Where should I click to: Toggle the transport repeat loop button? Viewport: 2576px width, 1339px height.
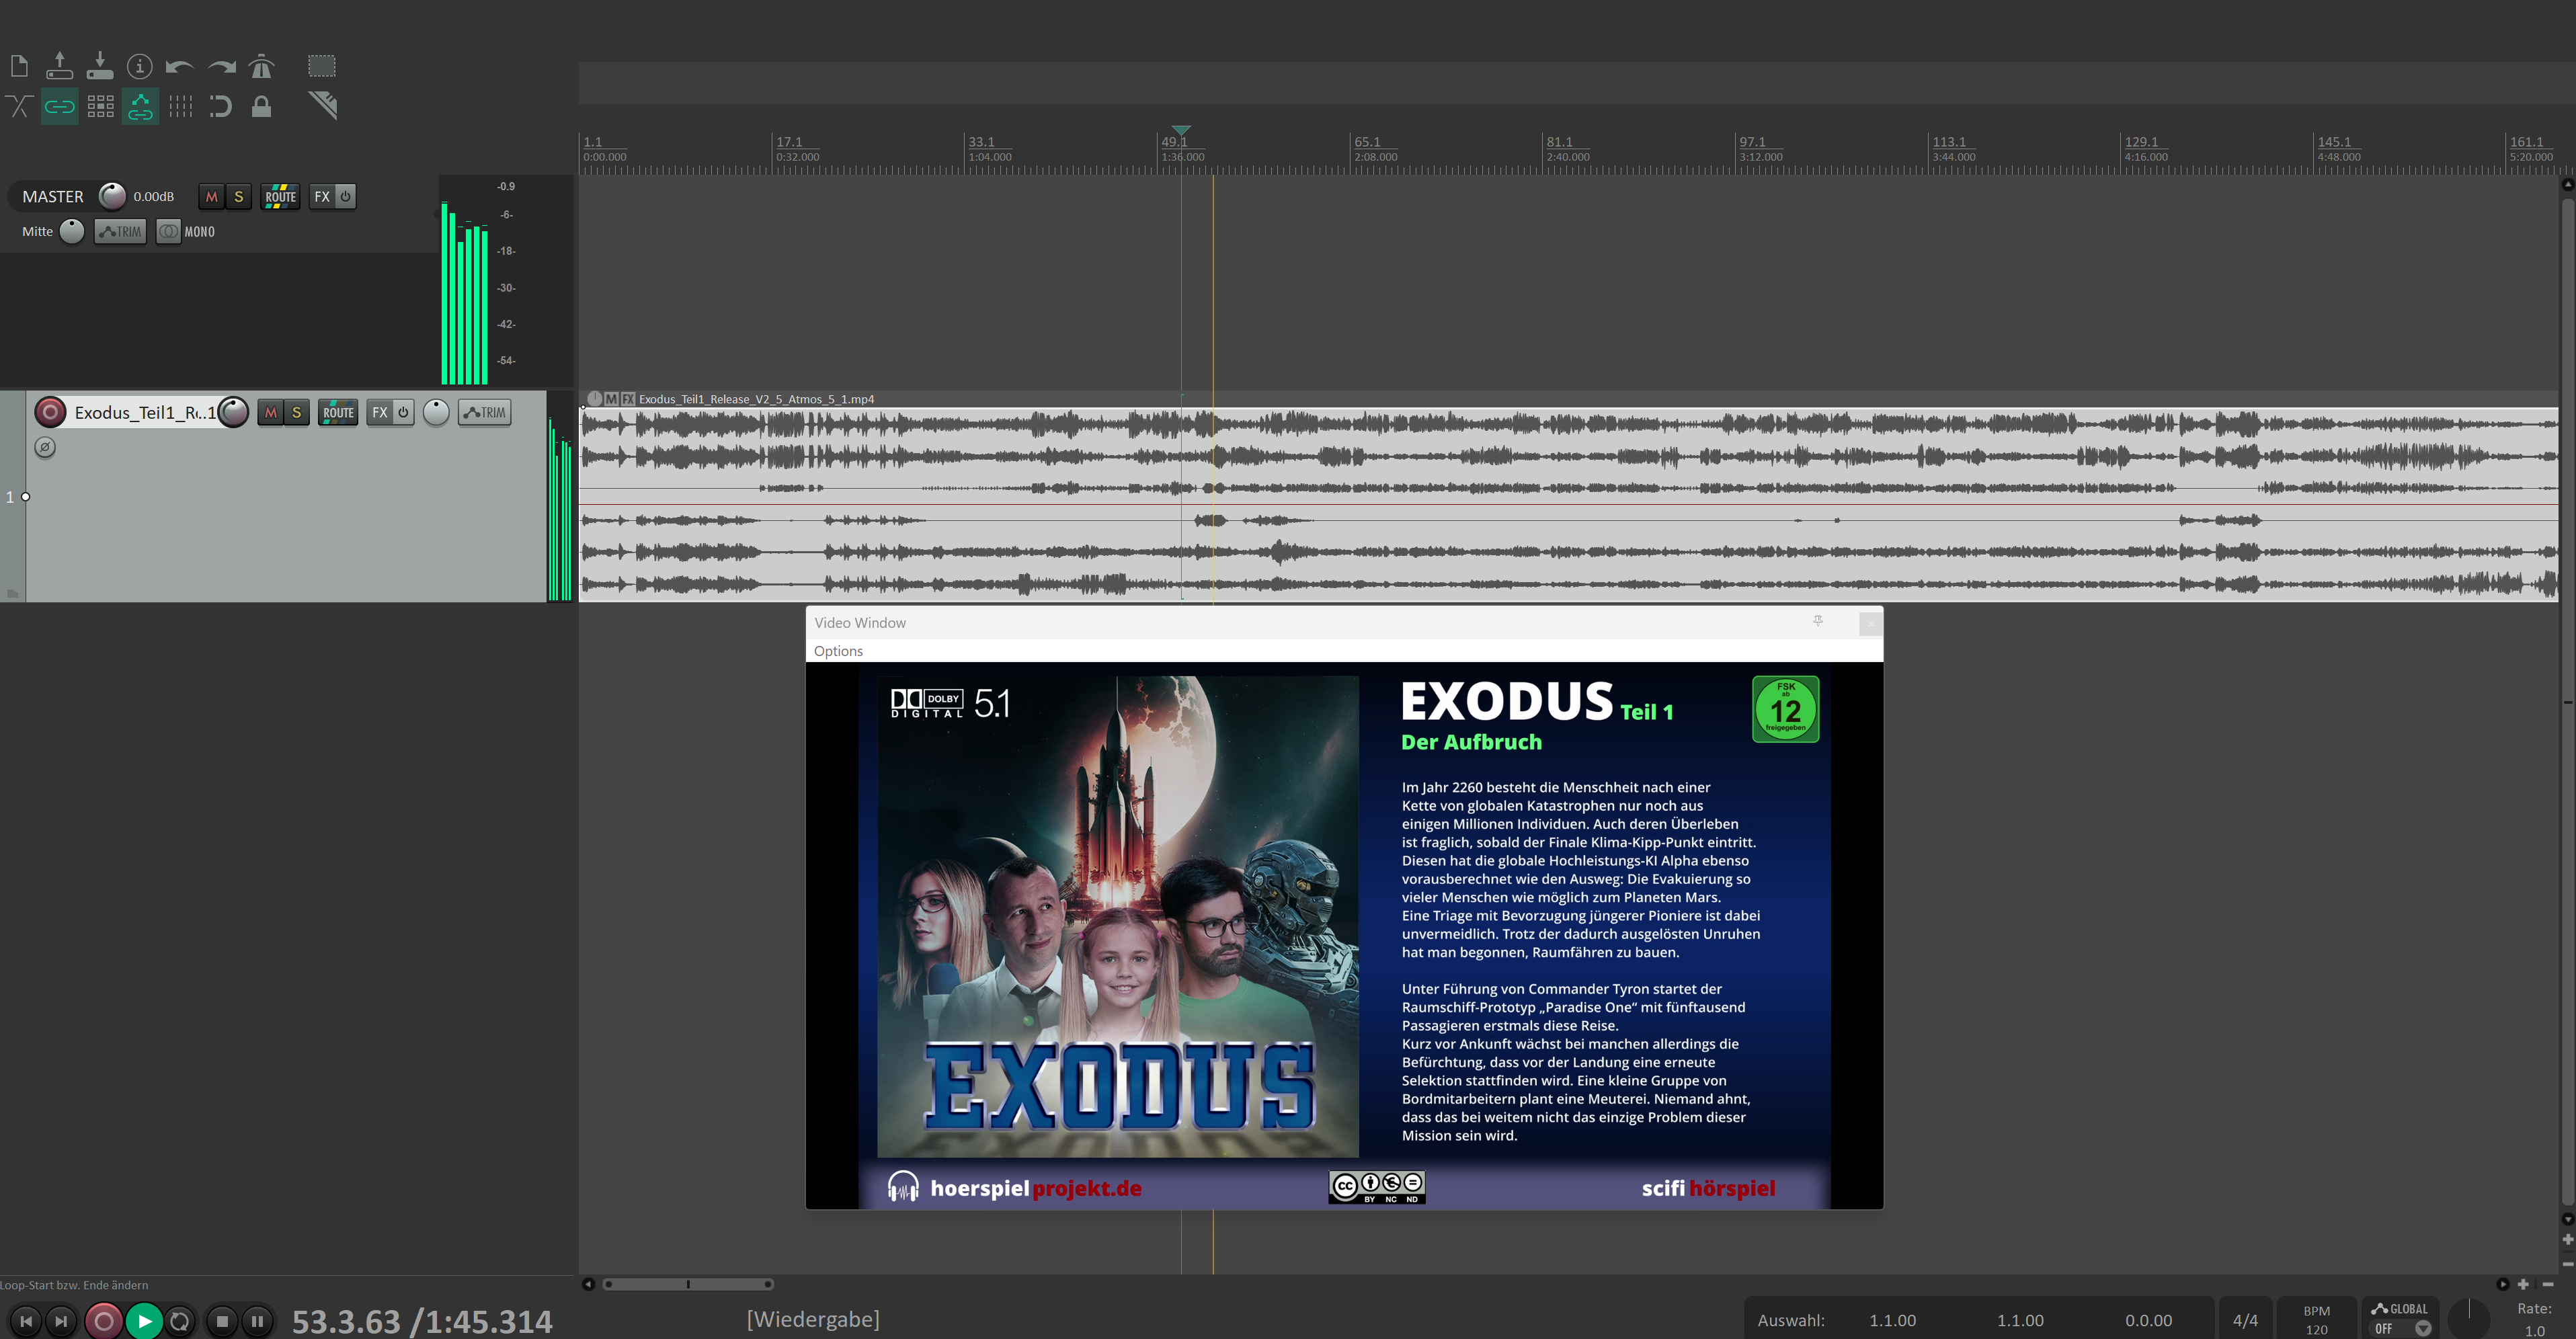[180, 1321]
